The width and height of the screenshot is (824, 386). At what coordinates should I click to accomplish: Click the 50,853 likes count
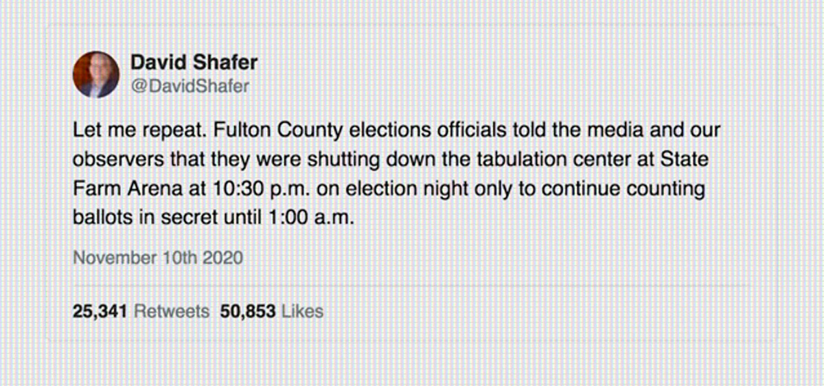(x=248, y=311)
